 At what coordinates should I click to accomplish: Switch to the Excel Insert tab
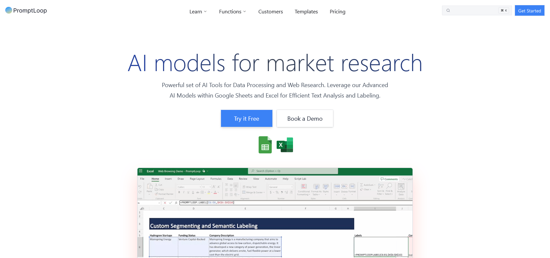pyautogui.click(x=168, y=179)
